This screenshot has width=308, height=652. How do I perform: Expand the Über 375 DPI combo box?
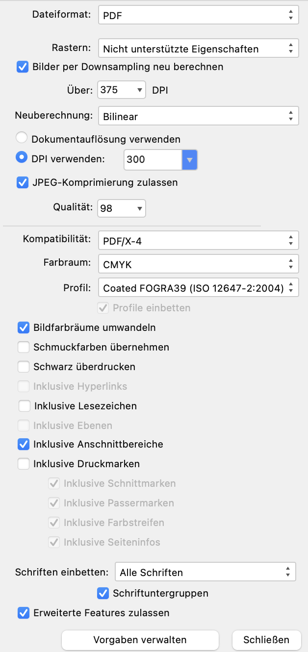click(x=122, y=90)
